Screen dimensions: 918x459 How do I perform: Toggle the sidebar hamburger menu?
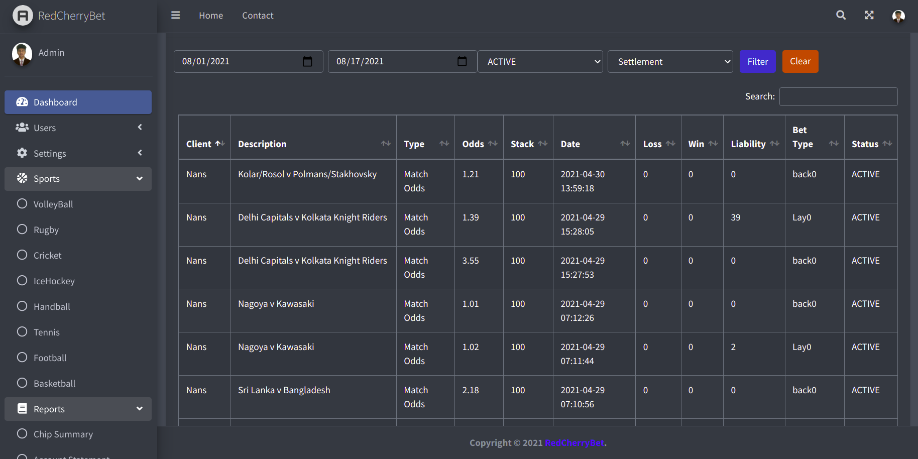(175, 15)
